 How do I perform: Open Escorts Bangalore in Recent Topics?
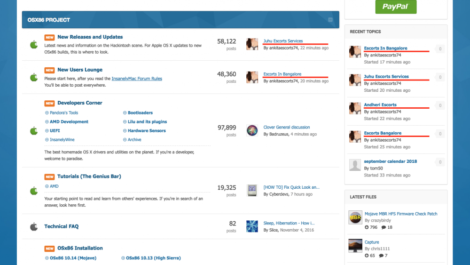pos(383,133)
